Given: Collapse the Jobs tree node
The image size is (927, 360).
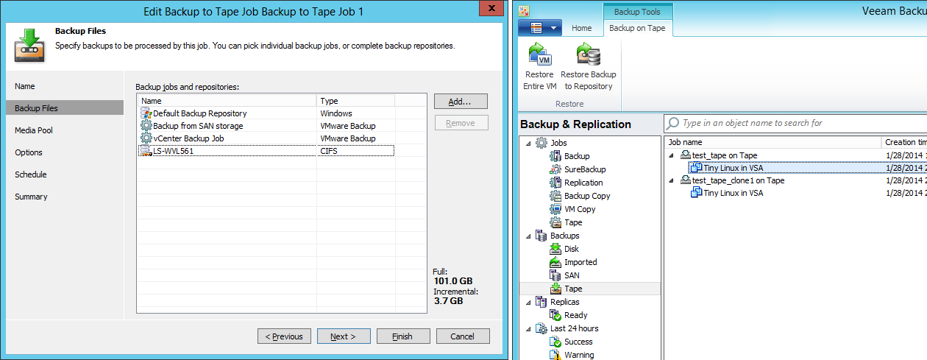Looking at the screenshot, I should tap(528, 143).
